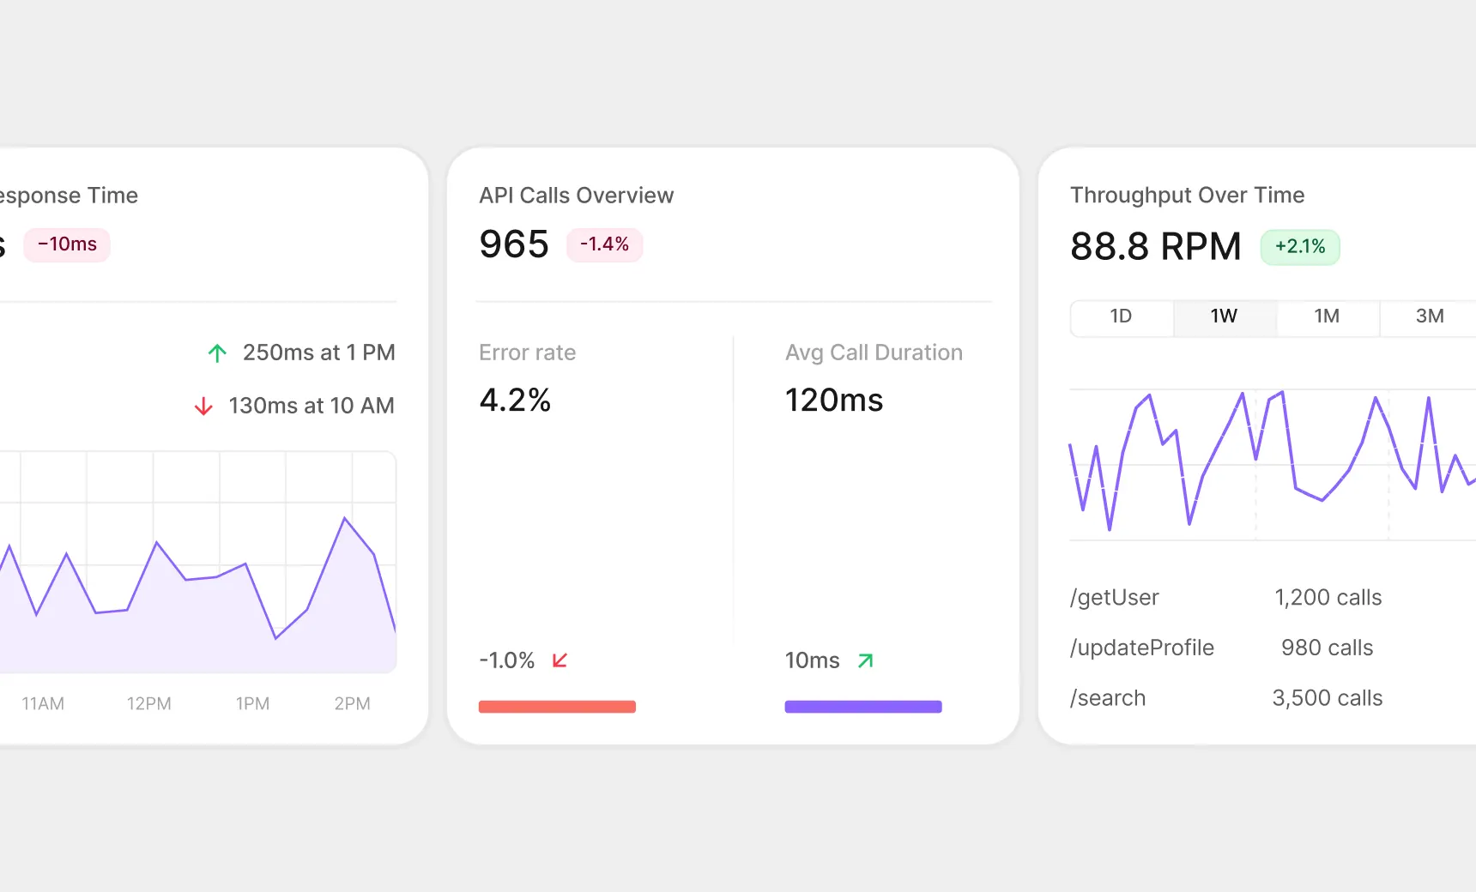The width and height of the screenshot is (1476, 892).
Task: Click the red -1.4% change badge
Action: pos(604,244)
